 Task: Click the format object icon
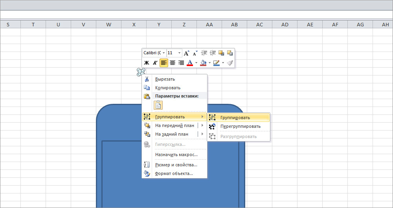pyautogui.click(x=147, y=173)
